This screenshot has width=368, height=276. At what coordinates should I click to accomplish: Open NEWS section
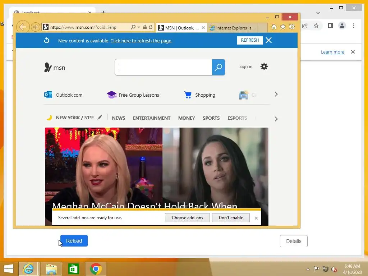tap(119, 118)
